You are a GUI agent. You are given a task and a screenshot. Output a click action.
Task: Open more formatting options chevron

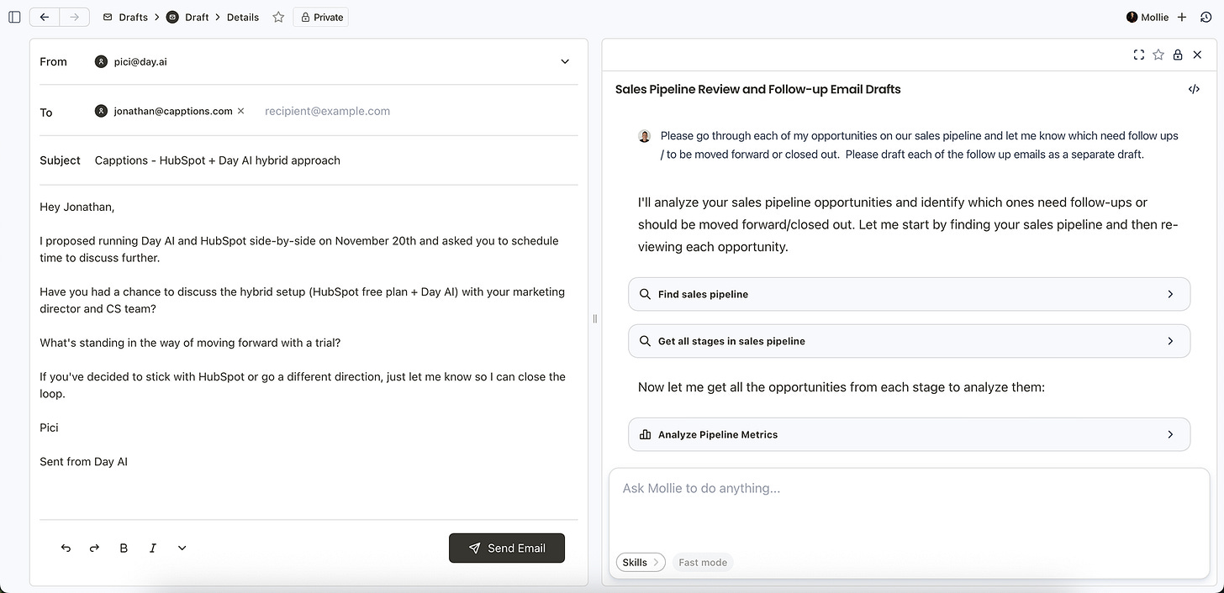pos(182,548)
